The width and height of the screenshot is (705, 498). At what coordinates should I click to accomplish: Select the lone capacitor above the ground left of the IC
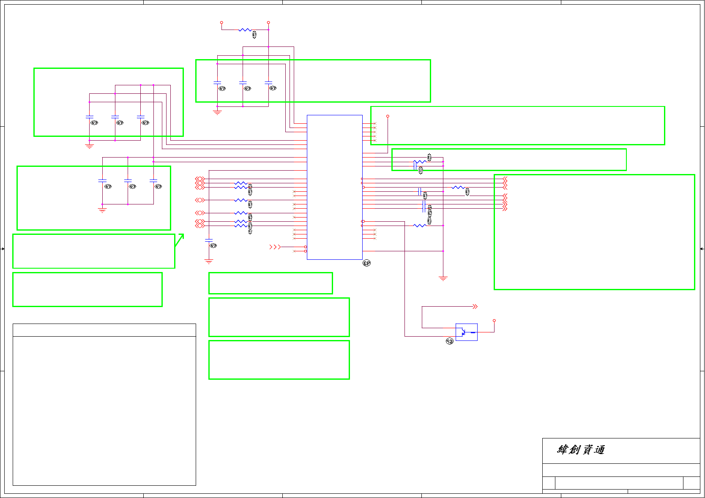(x=209, y=240)
